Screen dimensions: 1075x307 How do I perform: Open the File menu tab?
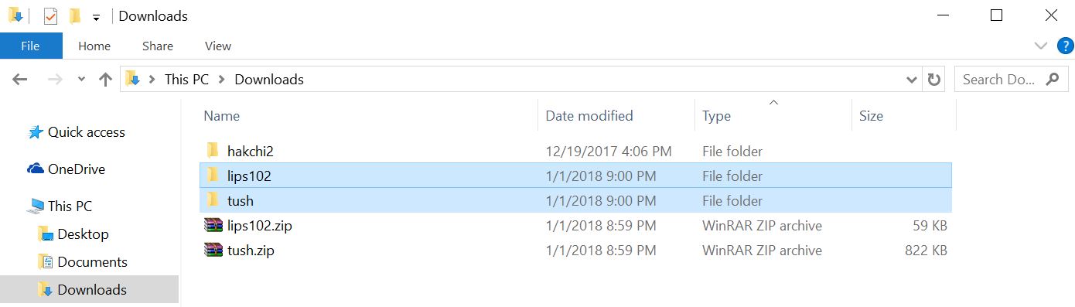30,46
